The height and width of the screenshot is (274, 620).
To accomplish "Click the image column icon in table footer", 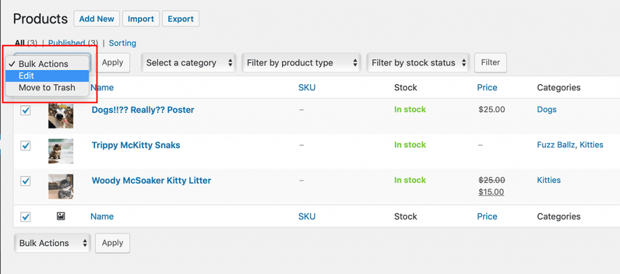I will pyautogui.click(x=61, y=216).
